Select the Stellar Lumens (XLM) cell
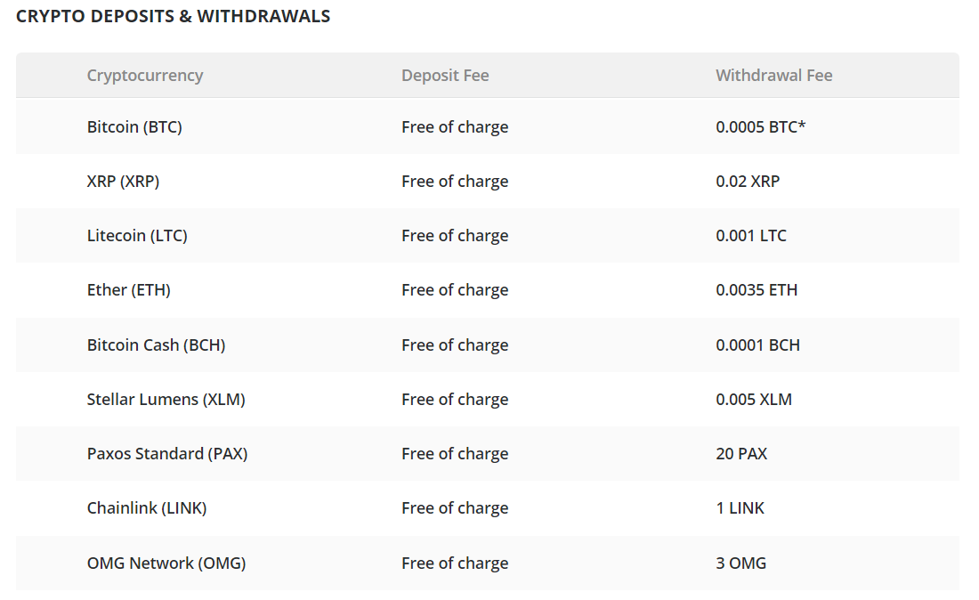Screen dimensions: 979x600 pos(166,399)
